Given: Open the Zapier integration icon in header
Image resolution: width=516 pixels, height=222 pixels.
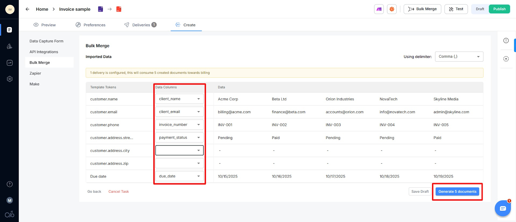Looking at the screenshot, I should point(392,9).
